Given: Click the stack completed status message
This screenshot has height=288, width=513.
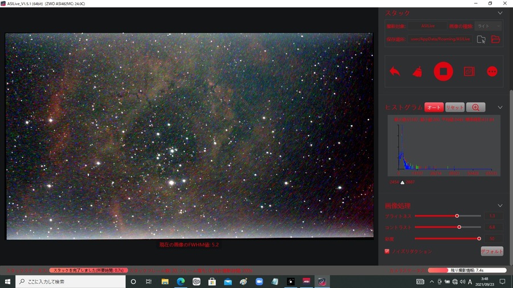Looking at the screenshot, I should click(x=88, y=270).
